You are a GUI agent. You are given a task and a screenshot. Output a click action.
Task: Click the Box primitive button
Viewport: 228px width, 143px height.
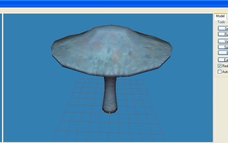click(x=223, y=53)
